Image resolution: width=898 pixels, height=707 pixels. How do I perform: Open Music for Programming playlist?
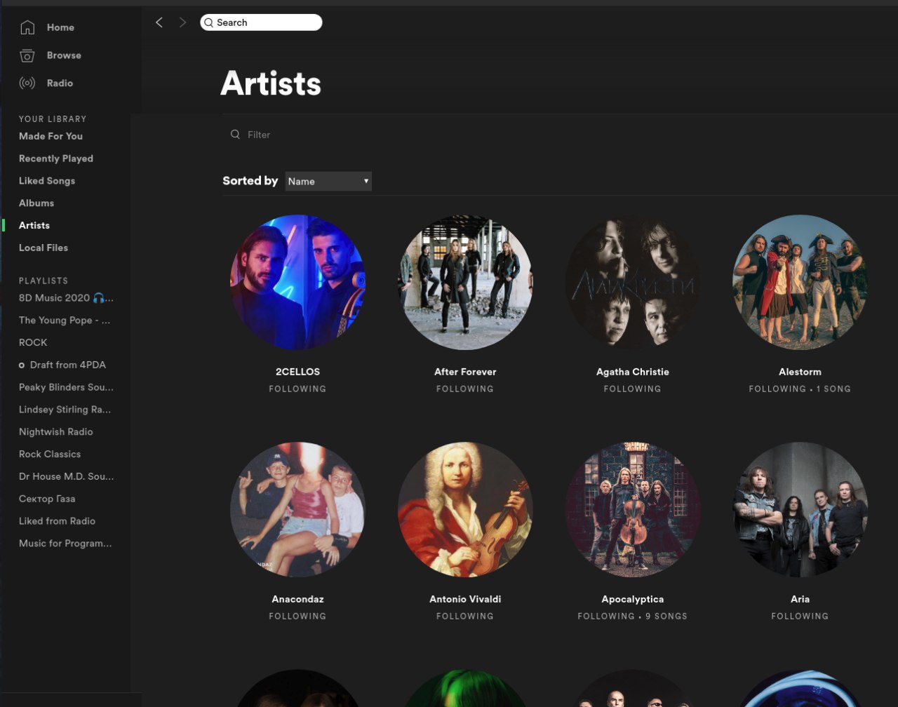click(65, 544)
